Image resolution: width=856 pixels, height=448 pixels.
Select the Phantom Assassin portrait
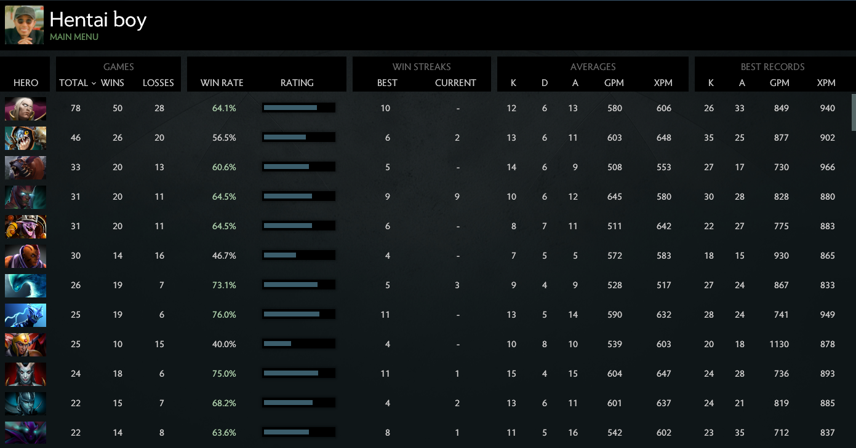[25, 403]
